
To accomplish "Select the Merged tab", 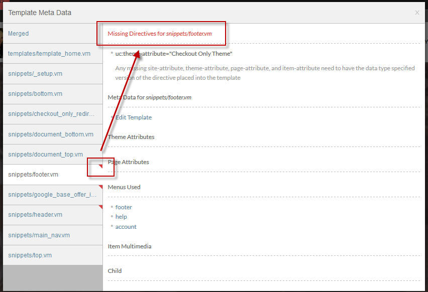I will click(x=53, y=34).
